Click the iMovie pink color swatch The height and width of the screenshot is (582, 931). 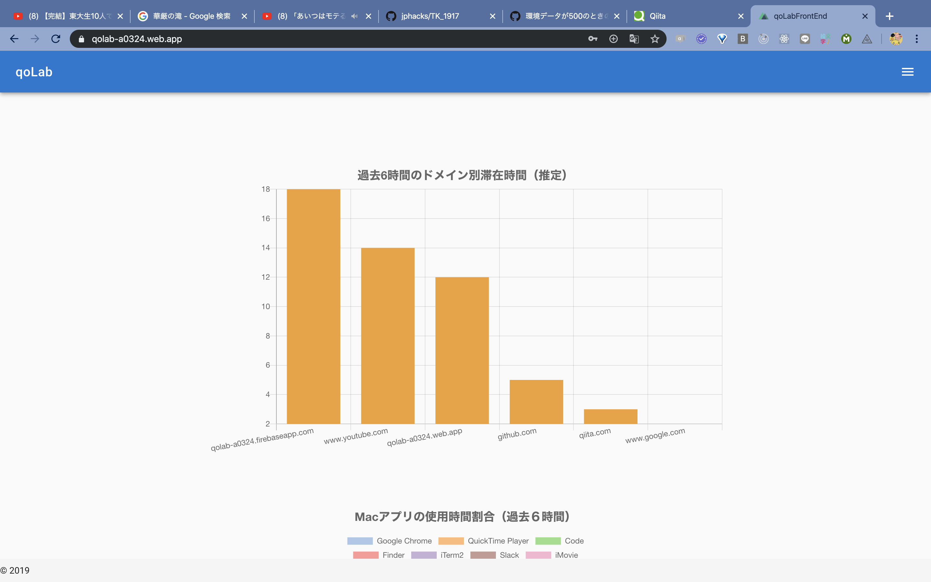pos(538,555)
